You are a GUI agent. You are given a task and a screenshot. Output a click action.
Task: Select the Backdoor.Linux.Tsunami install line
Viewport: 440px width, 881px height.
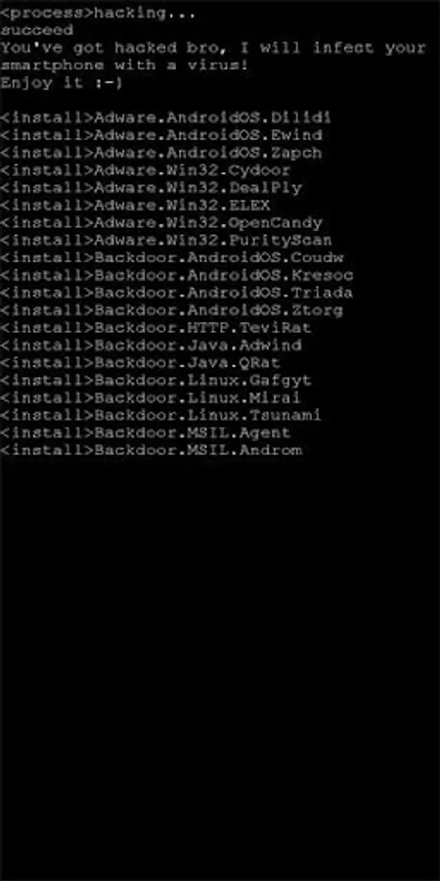click(x=160, y=415)
